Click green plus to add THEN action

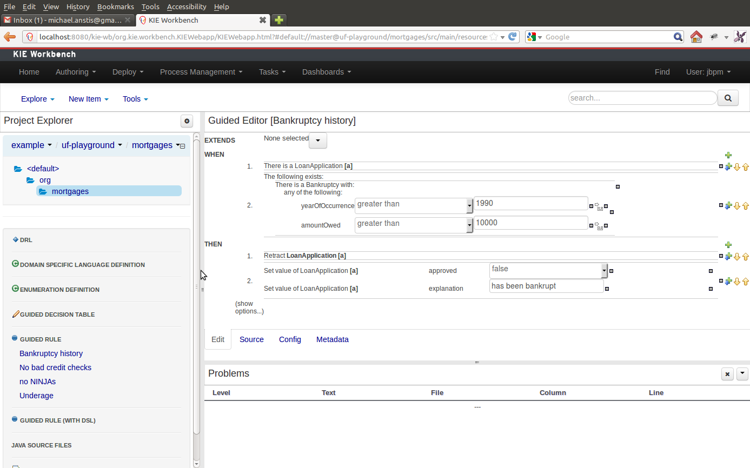pyautogui.click(x=728, y=245)
